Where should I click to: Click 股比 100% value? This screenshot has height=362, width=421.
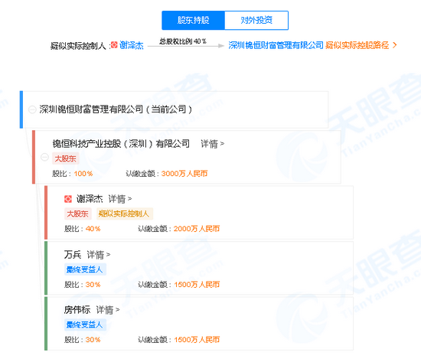coord(83,174)
